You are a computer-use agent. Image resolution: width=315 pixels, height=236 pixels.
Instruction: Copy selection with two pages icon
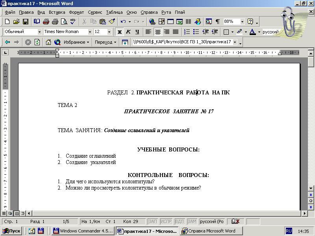click(x=93, y=21)
